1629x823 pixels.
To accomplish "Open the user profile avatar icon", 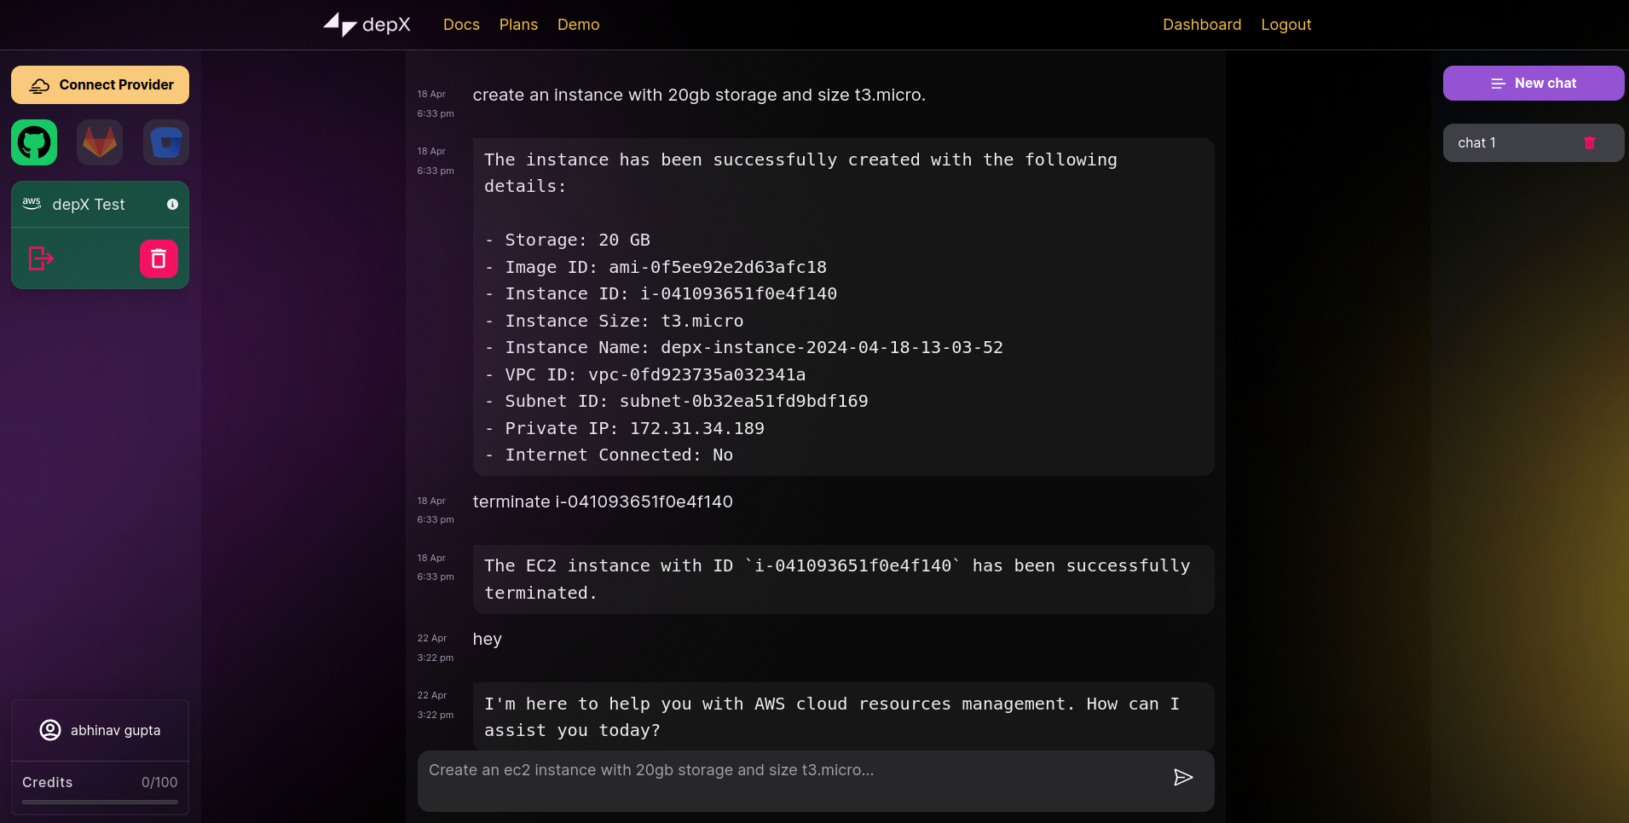I will click(x=50, y=730).
